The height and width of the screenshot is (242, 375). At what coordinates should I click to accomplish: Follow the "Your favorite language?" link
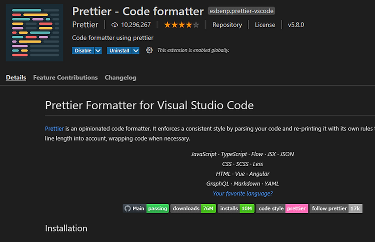click(242, 193)
